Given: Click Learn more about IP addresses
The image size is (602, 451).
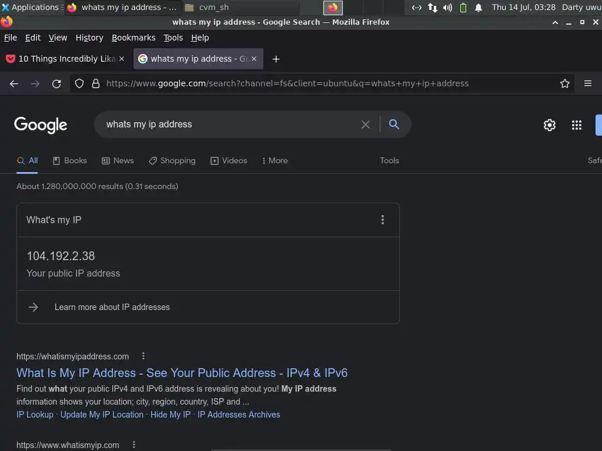Looking at the screenshot, I should pyautogui.click(x=112, y=307).
